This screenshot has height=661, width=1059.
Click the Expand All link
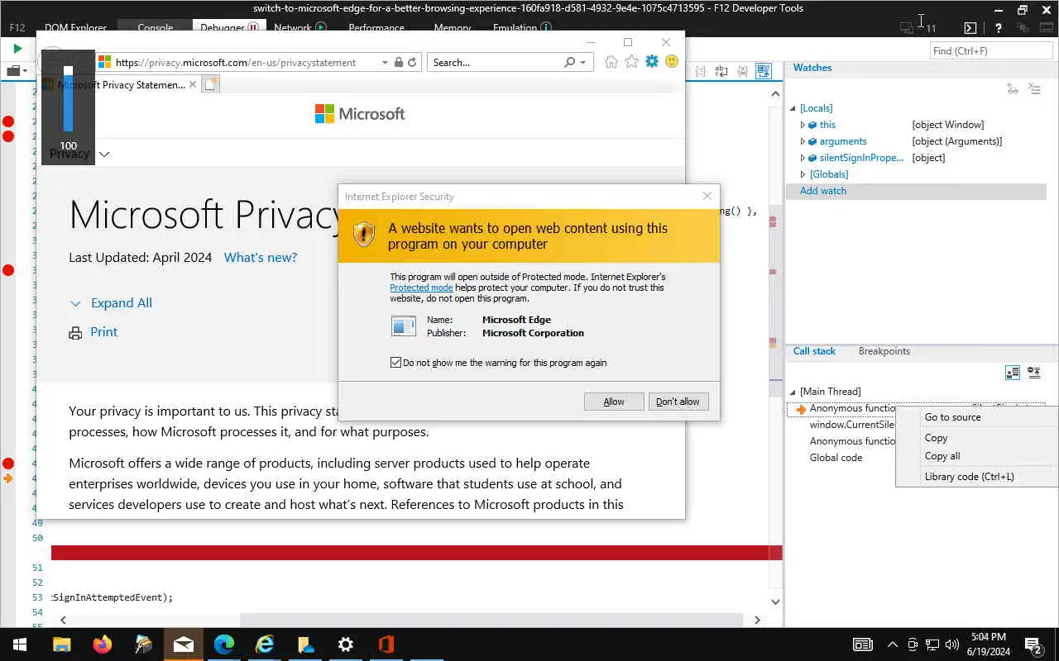(121, 303)
